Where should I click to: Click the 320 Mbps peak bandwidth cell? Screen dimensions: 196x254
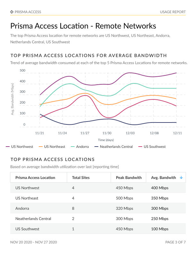point(125,208)
